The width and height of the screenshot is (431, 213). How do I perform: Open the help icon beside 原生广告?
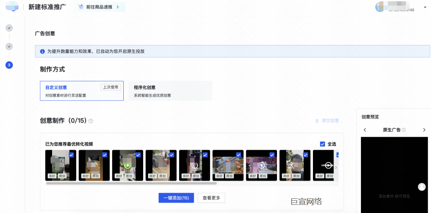tap(404, 130)
